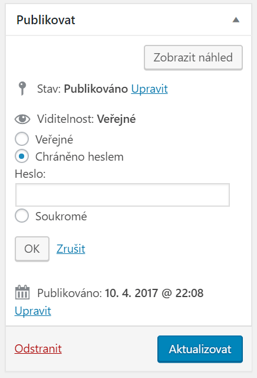Click the bold Veřejné visibility value

tap(116, 119)
